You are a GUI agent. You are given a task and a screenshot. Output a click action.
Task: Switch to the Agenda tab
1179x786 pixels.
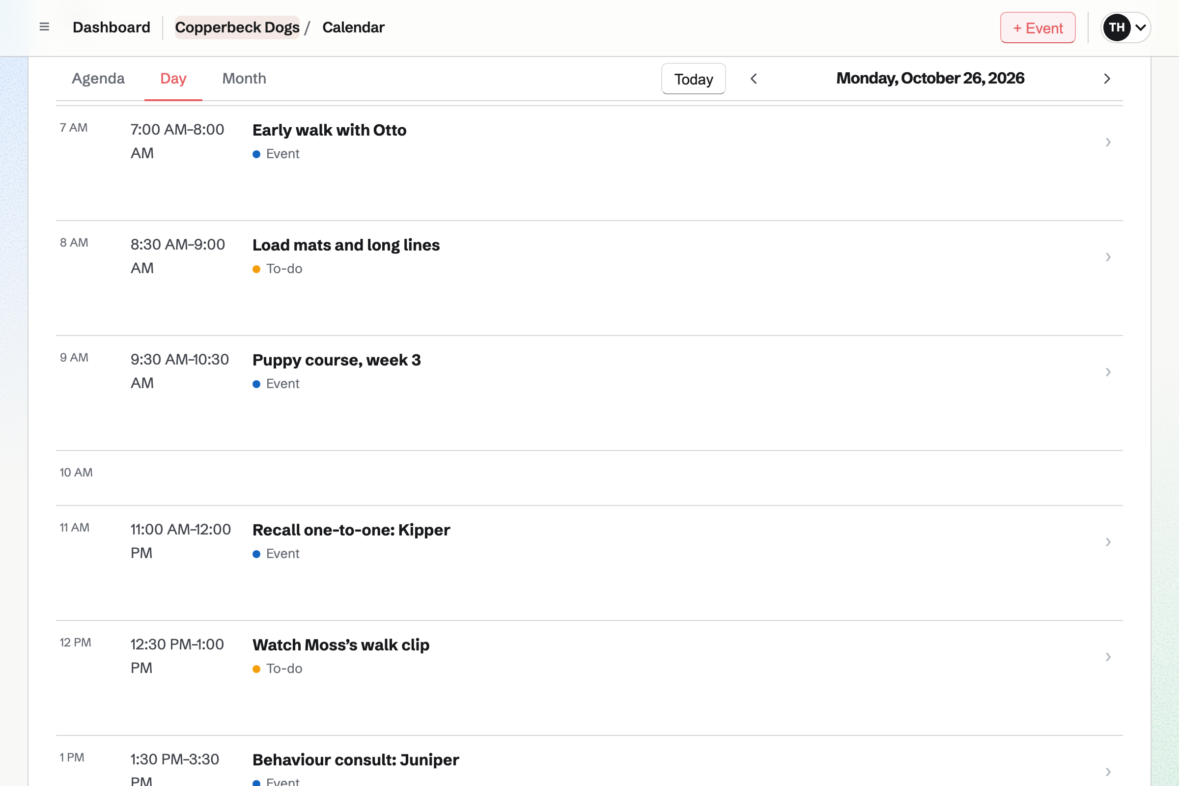pyautogui.click(x=98, y=79)
